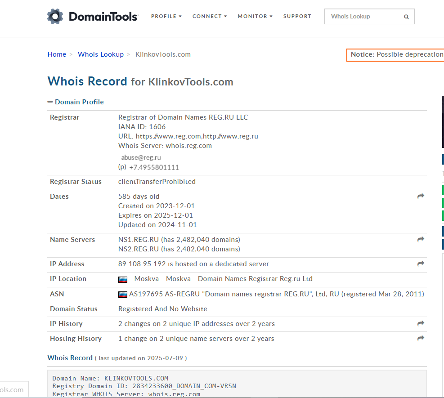444x398 pixels.
Task: Click the Whois Record for KlinkovTools.com page title
Action: pos(140,81)
